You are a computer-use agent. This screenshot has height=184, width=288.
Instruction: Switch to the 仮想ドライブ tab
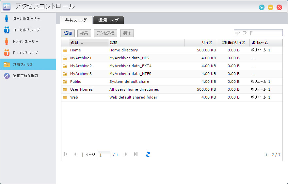(x=108, y=20)
